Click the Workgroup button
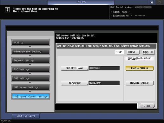This screenshot has width=164, height=123. click(75, 83)
